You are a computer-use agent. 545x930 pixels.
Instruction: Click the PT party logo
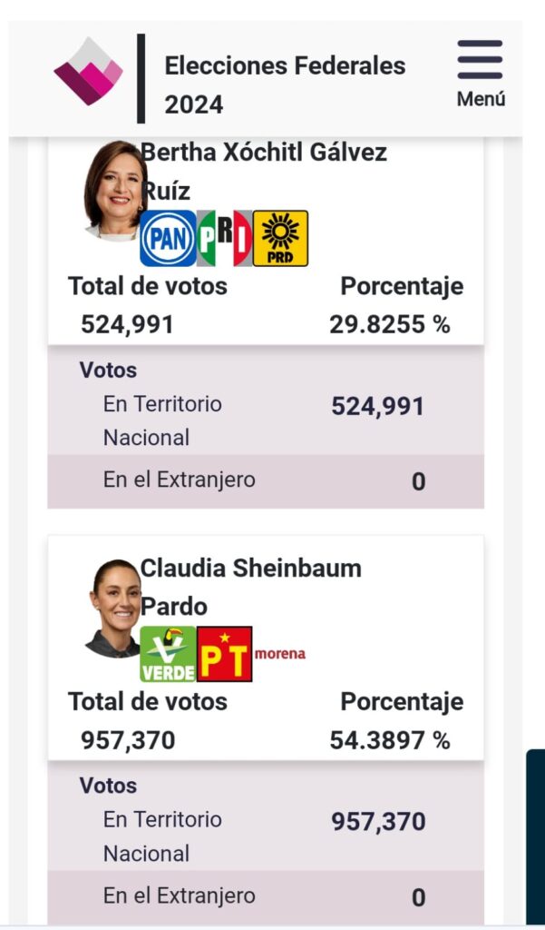[x=224, y=654]
